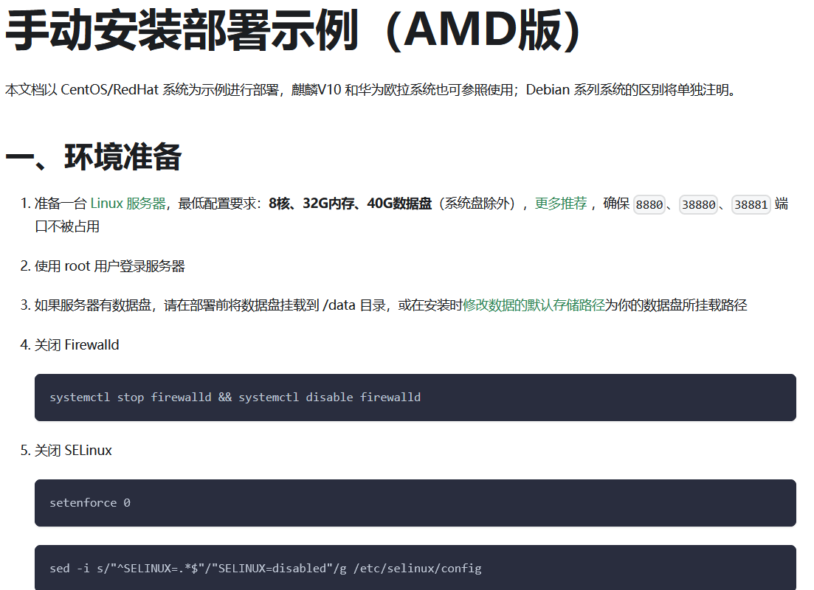Image resolution: width=814 pixels, height=590 pixels.
Task: Click the inline code '8880'
Action: (649, 204)
